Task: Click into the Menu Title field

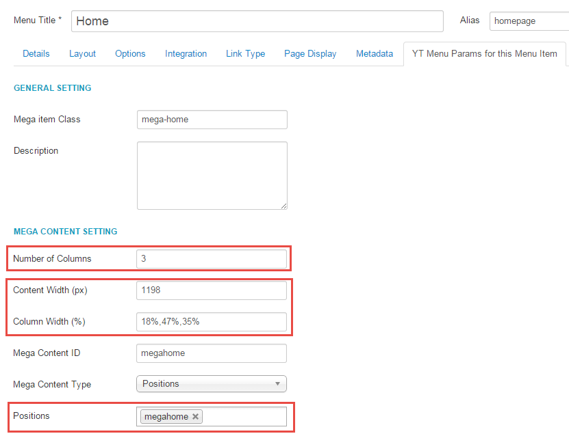Action: click(x=257, y=21)
